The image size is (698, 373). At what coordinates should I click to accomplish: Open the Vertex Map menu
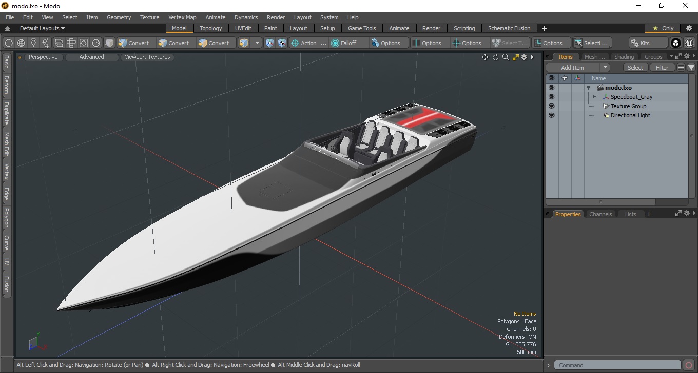182,17
